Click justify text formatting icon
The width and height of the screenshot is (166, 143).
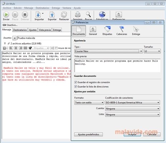[25, 48]
